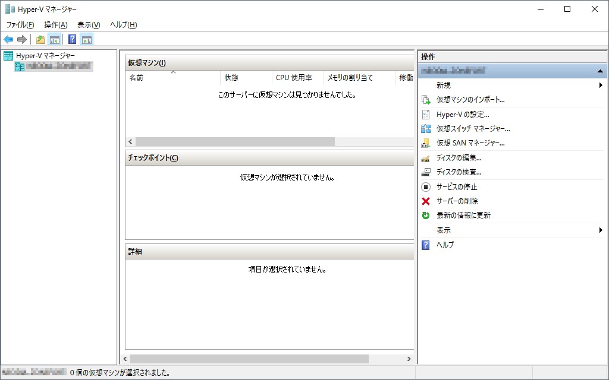Click the 仮想マシンのインポート icon

click(x=426, y=100)
